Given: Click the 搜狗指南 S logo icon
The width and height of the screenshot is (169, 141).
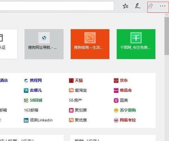Looking at the screenshot, I should pos(90,38).
